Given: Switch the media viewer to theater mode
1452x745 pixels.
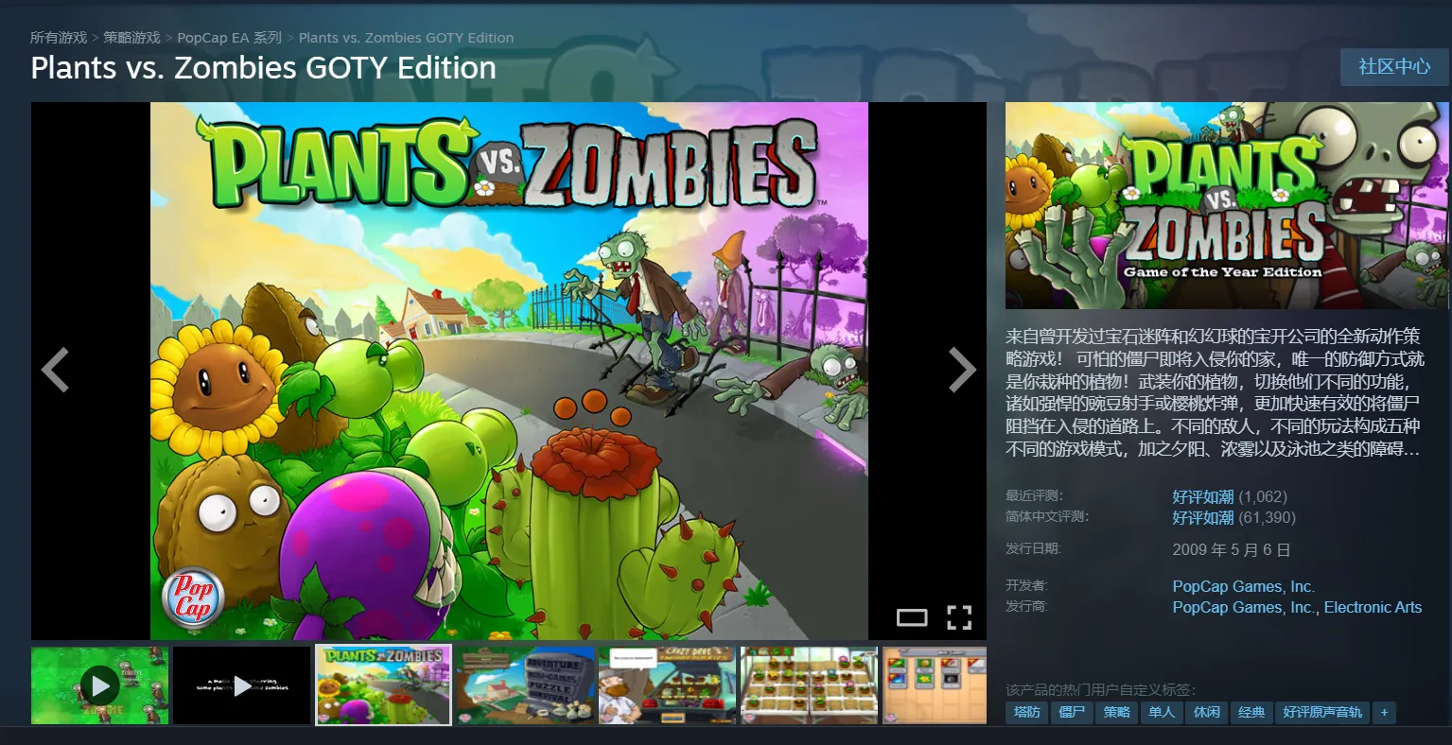Looking at the screenshot, I should point(912,618).
